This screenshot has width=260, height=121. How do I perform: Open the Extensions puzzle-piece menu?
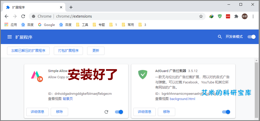(x=236, y=16)
